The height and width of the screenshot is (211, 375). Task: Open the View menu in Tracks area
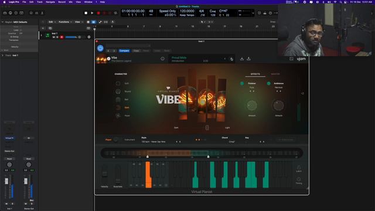point(79,22)
